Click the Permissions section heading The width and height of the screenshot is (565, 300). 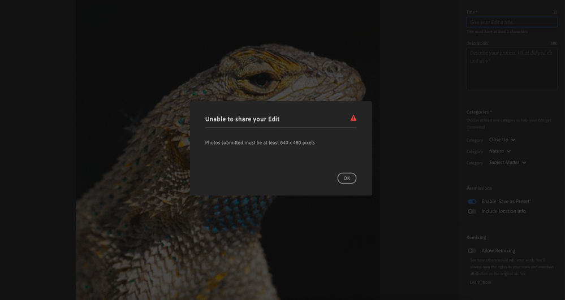(479, 188)
